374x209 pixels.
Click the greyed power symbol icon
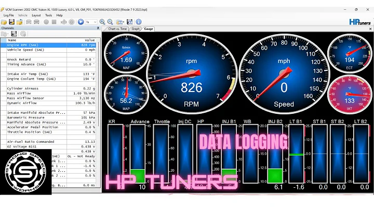(x=72, y=22)
